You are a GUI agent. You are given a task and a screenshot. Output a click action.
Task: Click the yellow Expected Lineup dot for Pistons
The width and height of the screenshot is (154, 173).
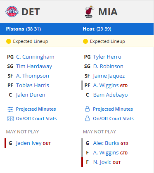[9, 41]
